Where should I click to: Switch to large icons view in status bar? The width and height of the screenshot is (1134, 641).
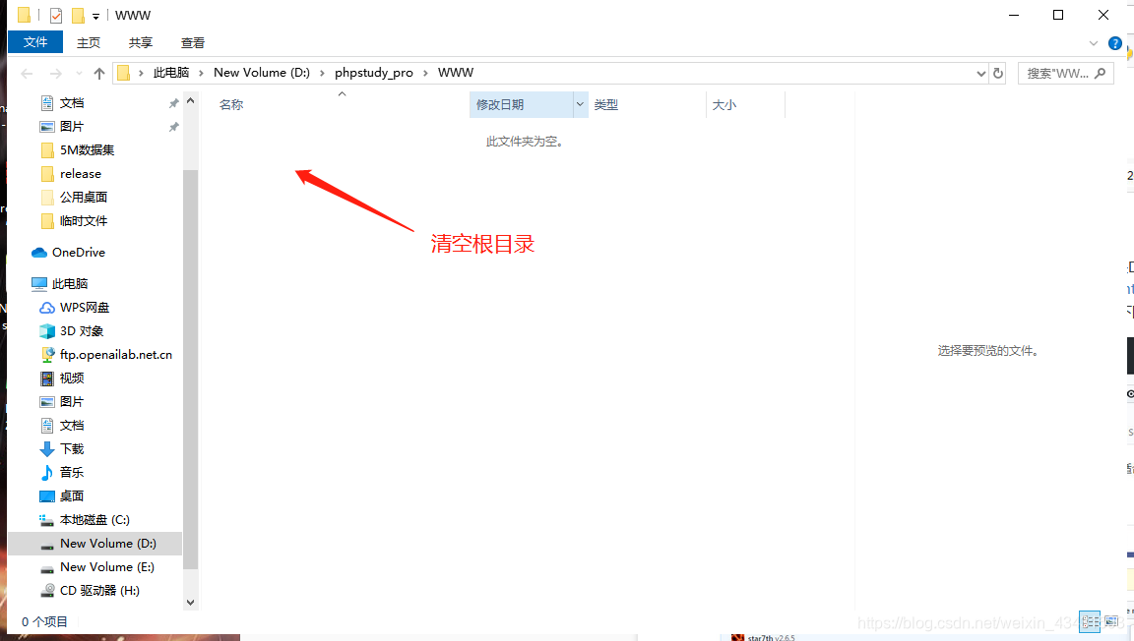[1111, 621]
